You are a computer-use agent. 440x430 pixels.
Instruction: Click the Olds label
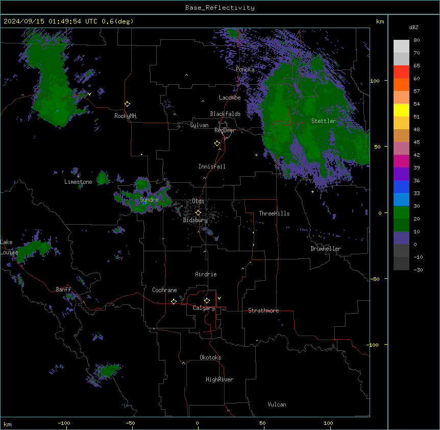pos(198,201)
